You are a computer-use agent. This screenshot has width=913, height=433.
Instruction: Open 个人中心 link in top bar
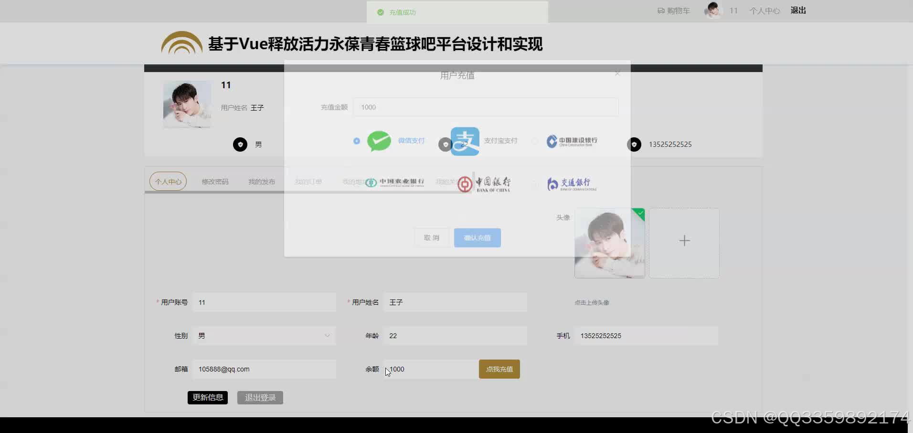click(x=764, y=10)
